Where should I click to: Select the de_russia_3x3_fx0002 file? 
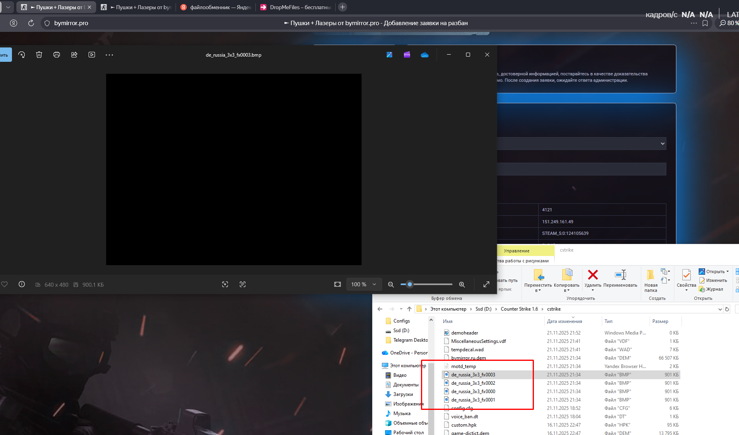(473, 383)
